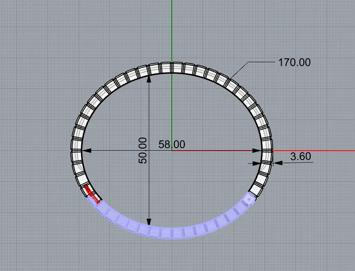
Task: Click the origin point where axes meet
Action: (x=172, y=151)
